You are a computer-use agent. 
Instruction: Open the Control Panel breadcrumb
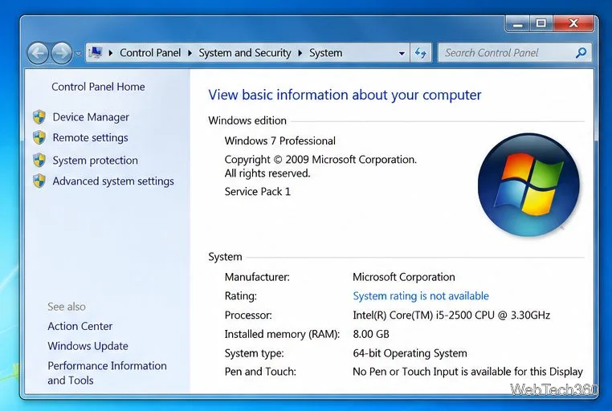click(150, 53)
